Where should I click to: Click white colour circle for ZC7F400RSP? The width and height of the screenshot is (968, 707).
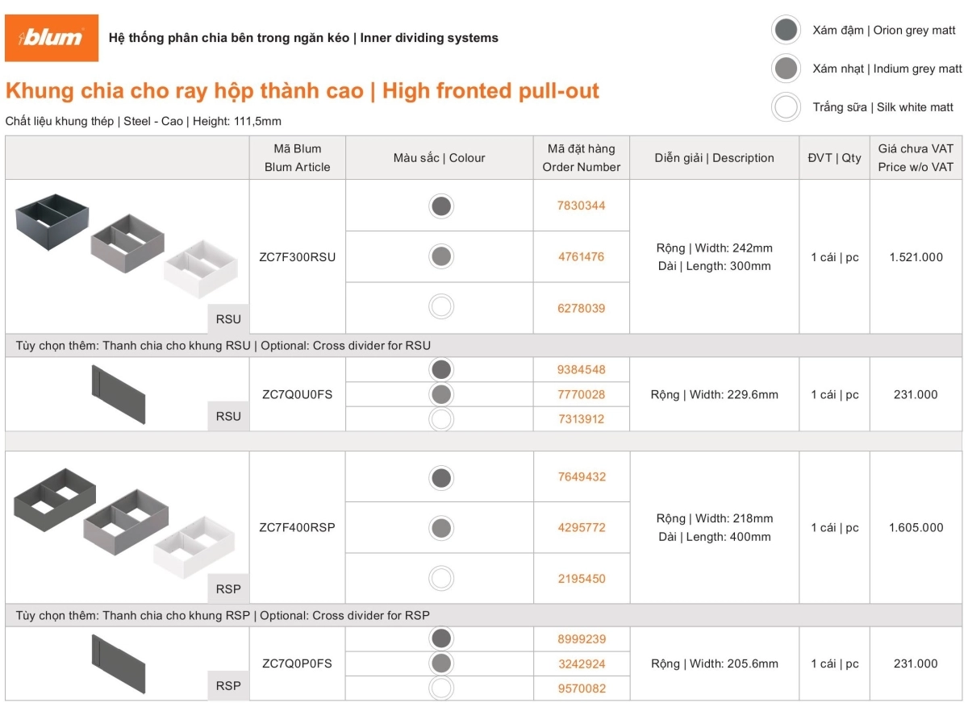pos(440,579)
